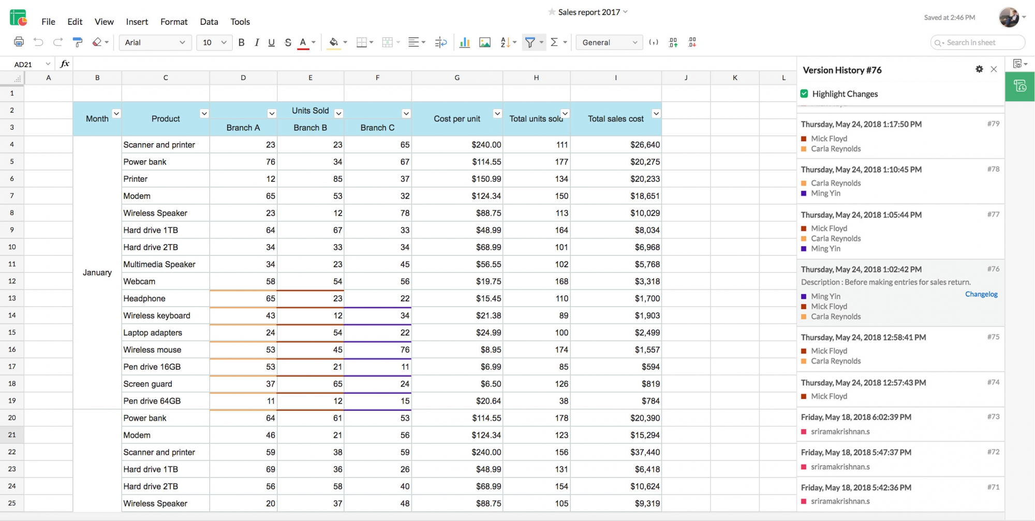Toggle strikethrough formatting
The height and width of the screenshot is (521, 1035).
[288, 42]
